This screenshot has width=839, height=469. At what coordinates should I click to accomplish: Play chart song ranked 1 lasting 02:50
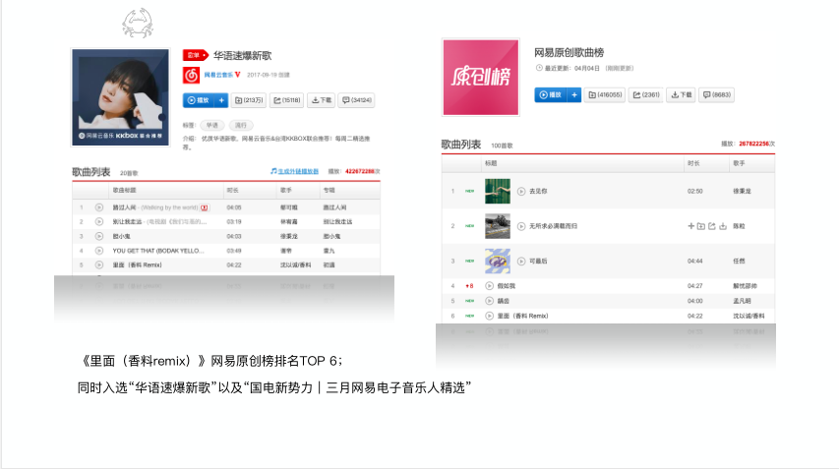pyautogui.click(x=521, y=191)
